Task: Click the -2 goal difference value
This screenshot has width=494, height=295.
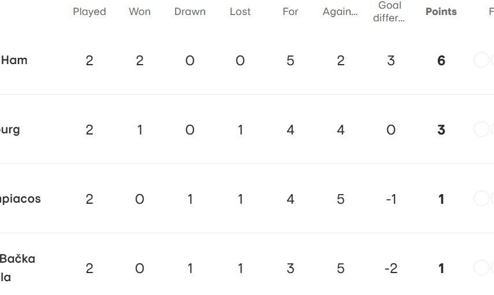Action: point(391,268)
